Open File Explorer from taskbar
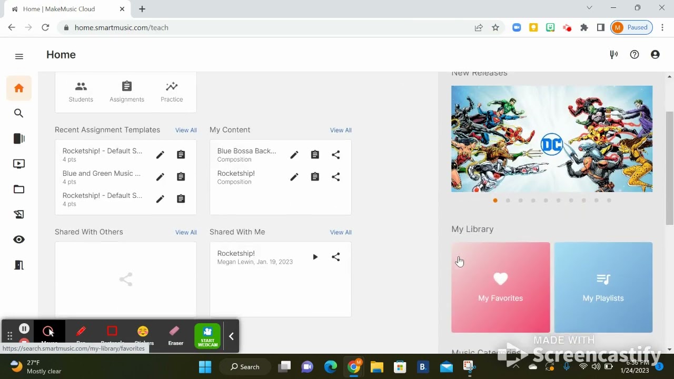 pos(376,367)
